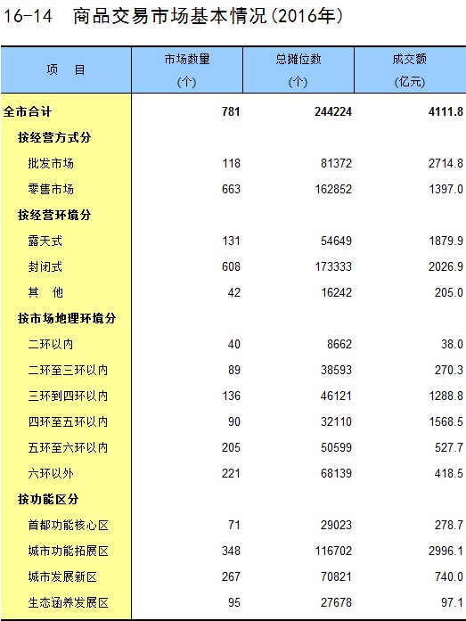Click the 封闭式 row label
The image size is (466, 621).
[x=45, y=266]
